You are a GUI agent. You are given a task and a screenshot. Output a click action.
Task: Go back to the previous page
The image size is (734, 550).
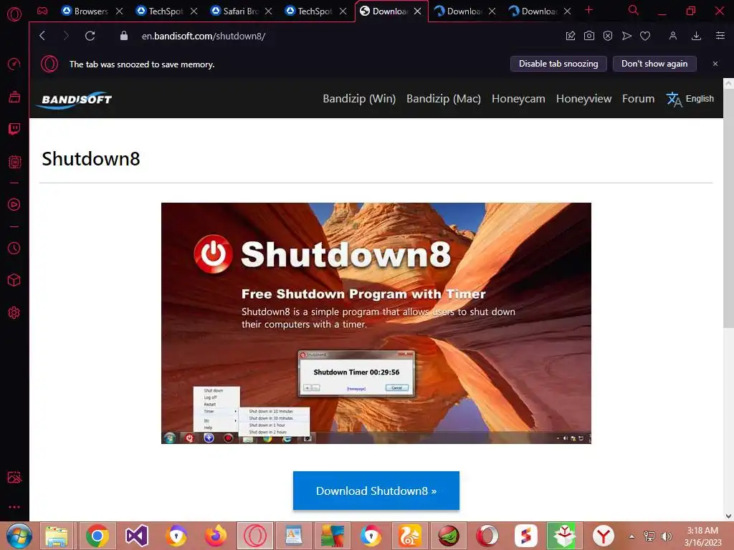[42, 36]
